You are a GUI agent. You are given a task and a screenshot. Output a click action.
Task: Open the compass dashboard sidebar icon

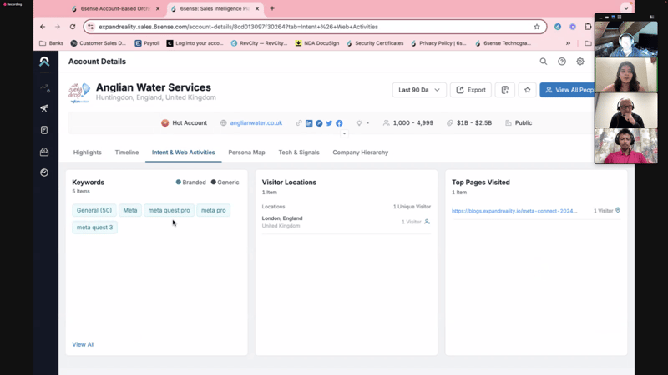[x=44, y=172]
